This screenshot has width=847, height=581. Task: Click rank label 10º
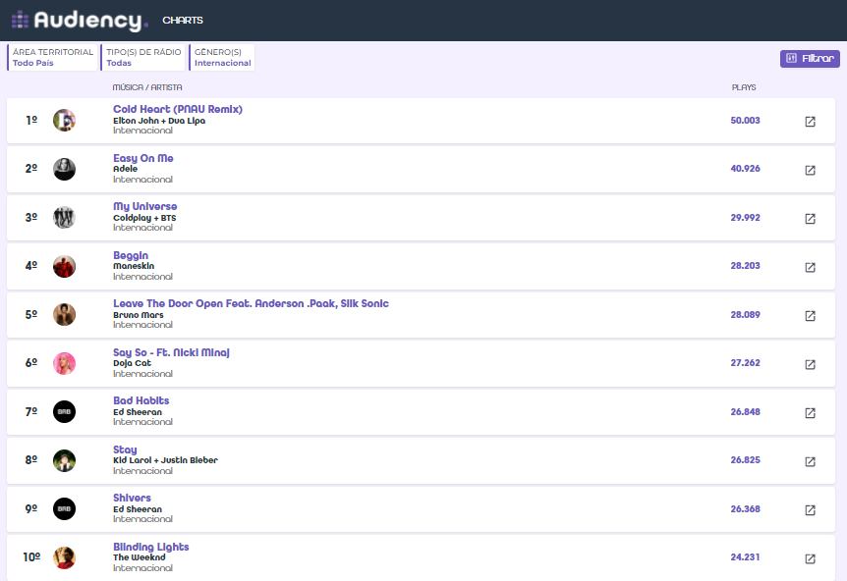pyautogui.click(x=31, y=556)
